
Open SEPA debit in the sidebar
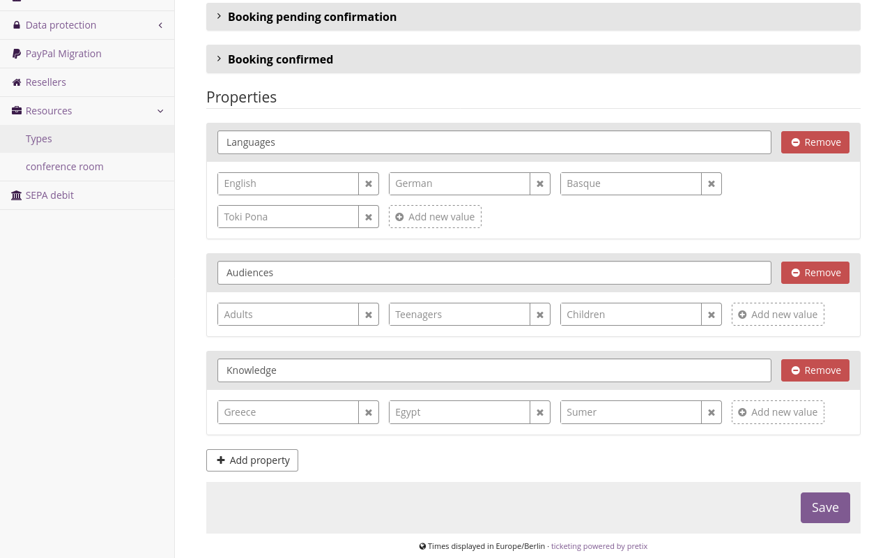87,195
